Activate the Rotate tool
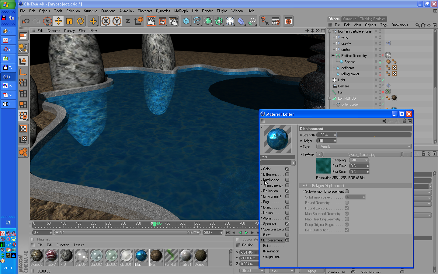 [x=80, y=21]
